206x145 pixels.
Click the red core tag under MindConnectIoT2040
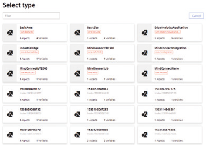tap(28, 73)
